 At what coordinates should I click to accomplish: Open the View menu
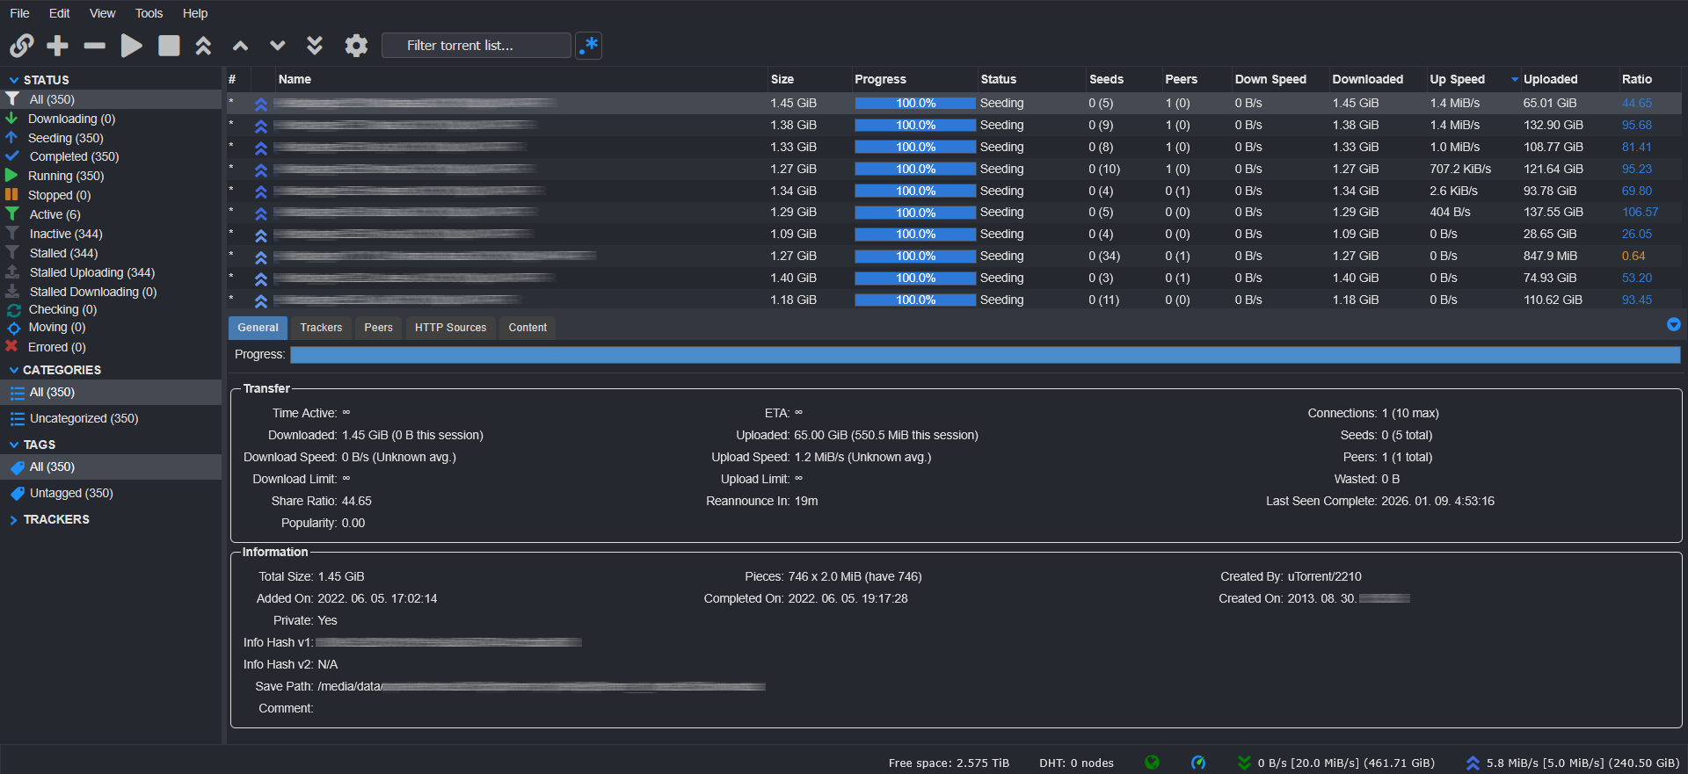(x=102, y=13)
